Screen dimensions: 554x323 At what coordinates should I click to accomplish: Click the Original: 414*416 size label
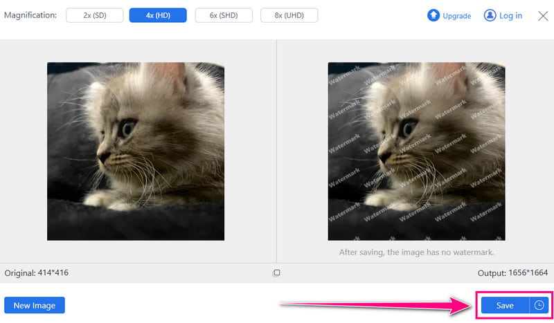pos(37,273)
